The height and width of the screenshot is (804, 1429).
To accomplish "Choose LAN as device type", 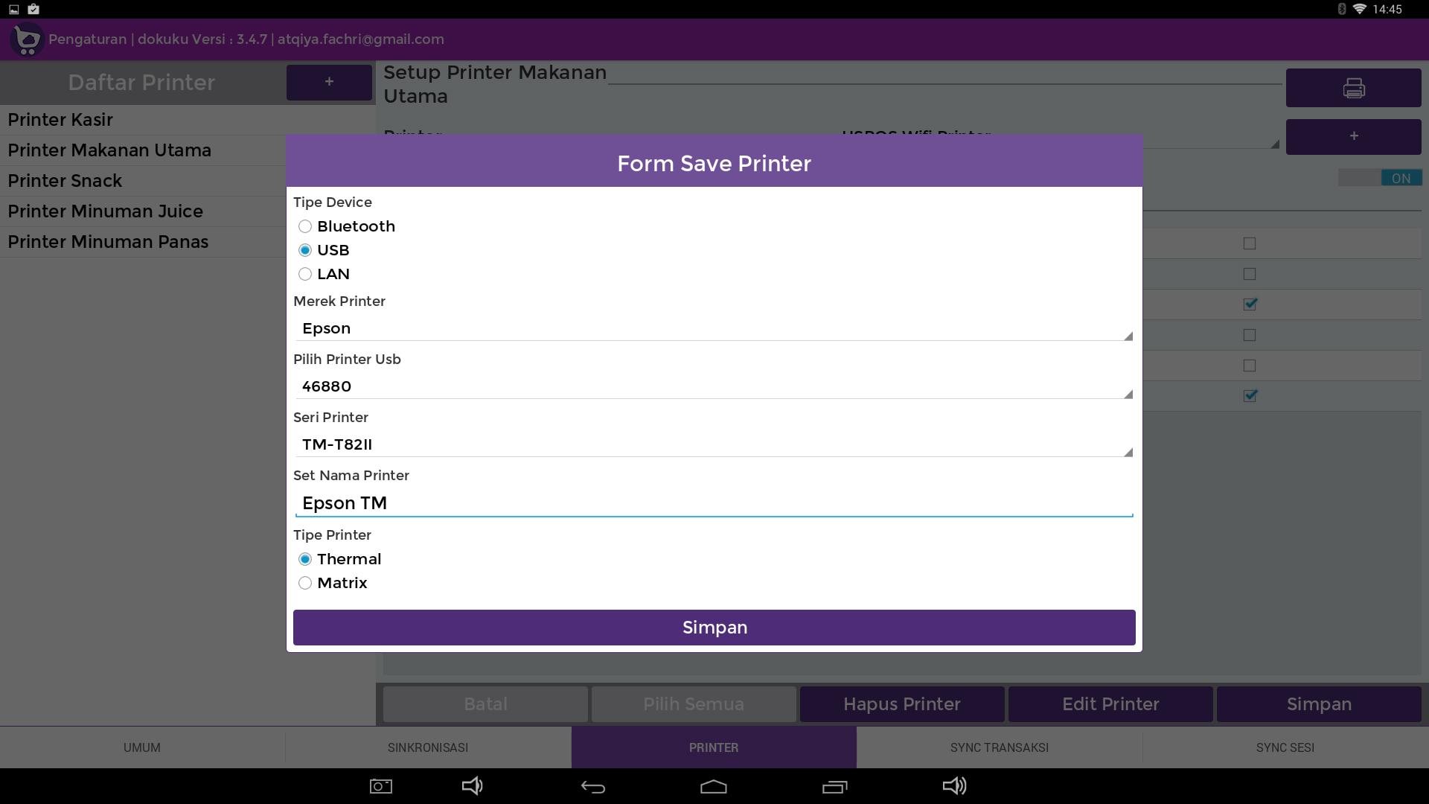I will [305, 274].
